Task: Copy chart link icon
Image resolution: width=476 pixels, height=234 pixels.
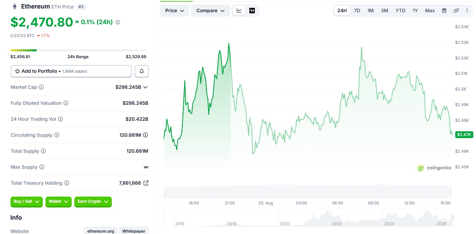Action: tap(456, 11)
